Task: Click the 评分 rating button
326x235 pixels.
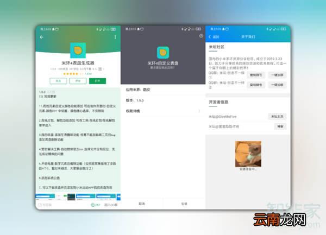Action: (x=78, y=81)
